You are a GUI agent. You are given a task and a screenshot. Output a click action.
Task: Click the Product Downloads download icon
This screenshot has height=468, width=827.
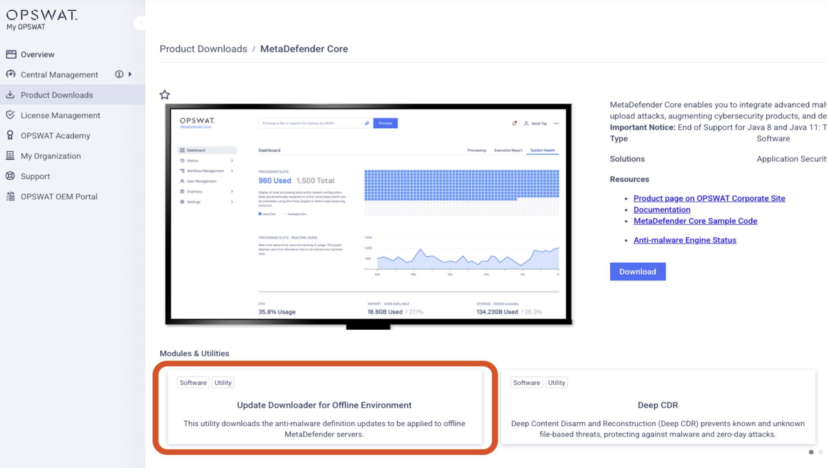point(11,94)
